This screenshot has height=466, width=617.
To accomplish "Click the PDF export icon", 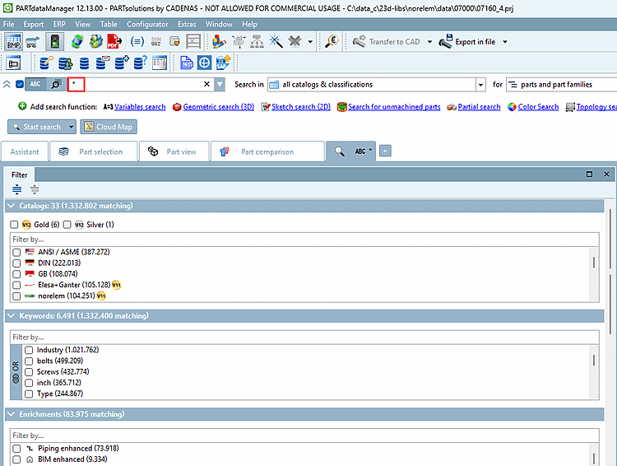I will click(x=114, y=41).
